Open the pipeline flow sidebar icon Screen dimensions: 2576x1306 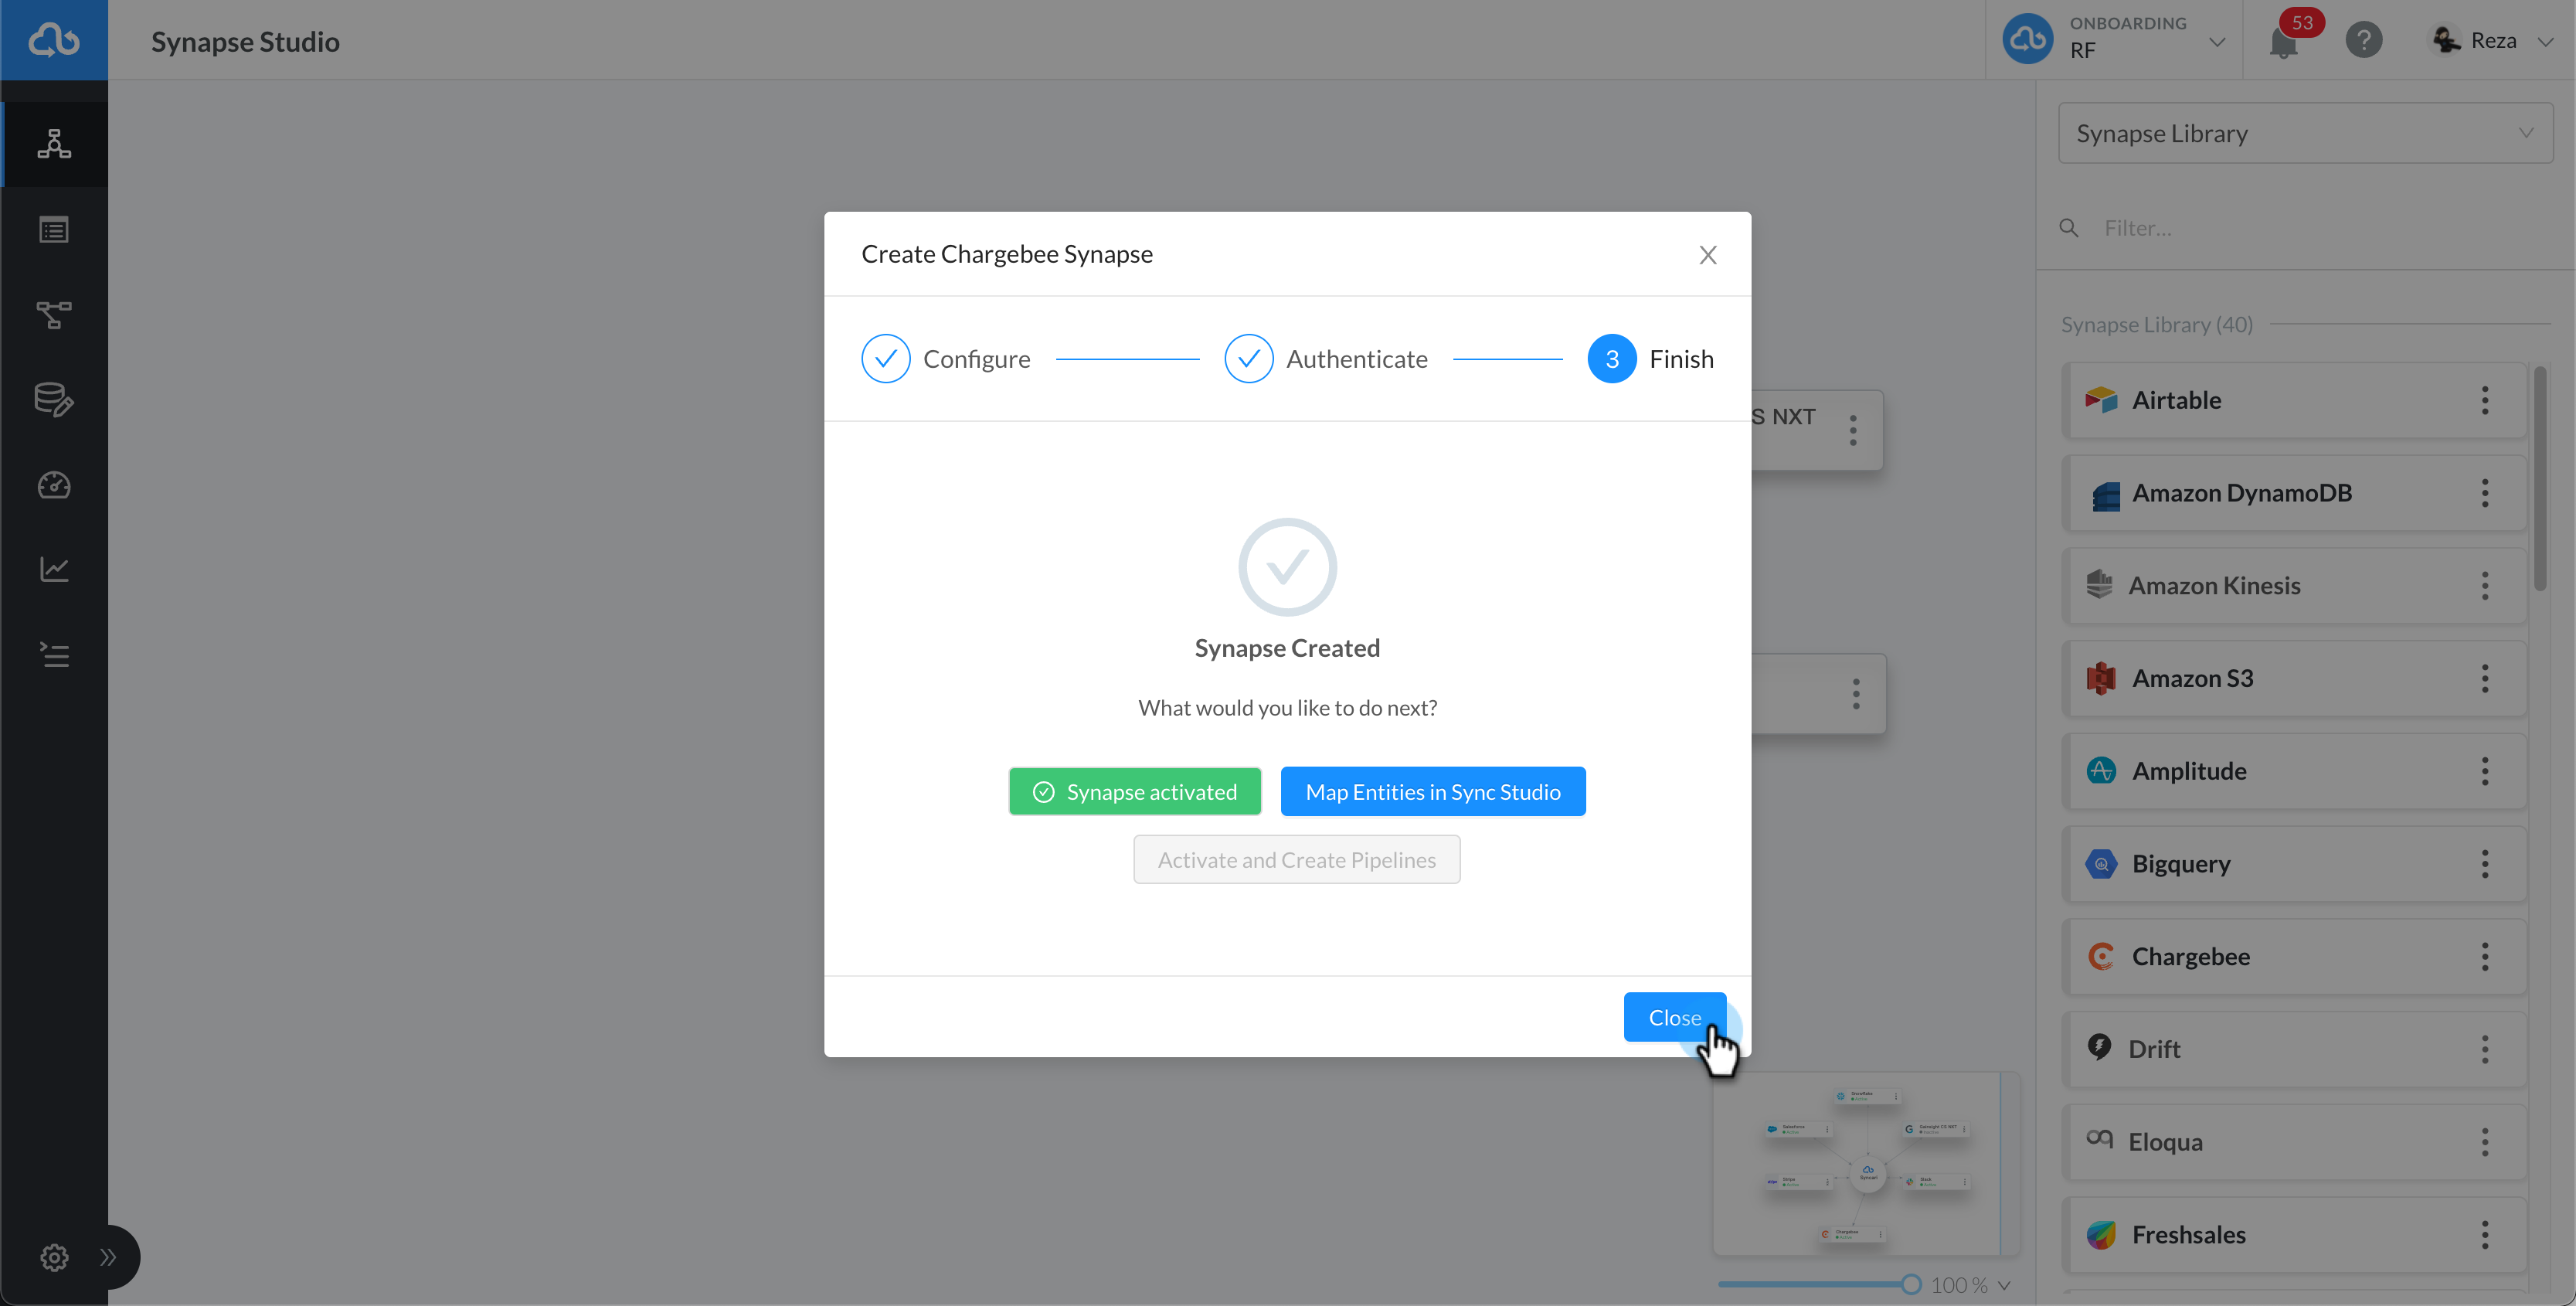click(54, 315)
